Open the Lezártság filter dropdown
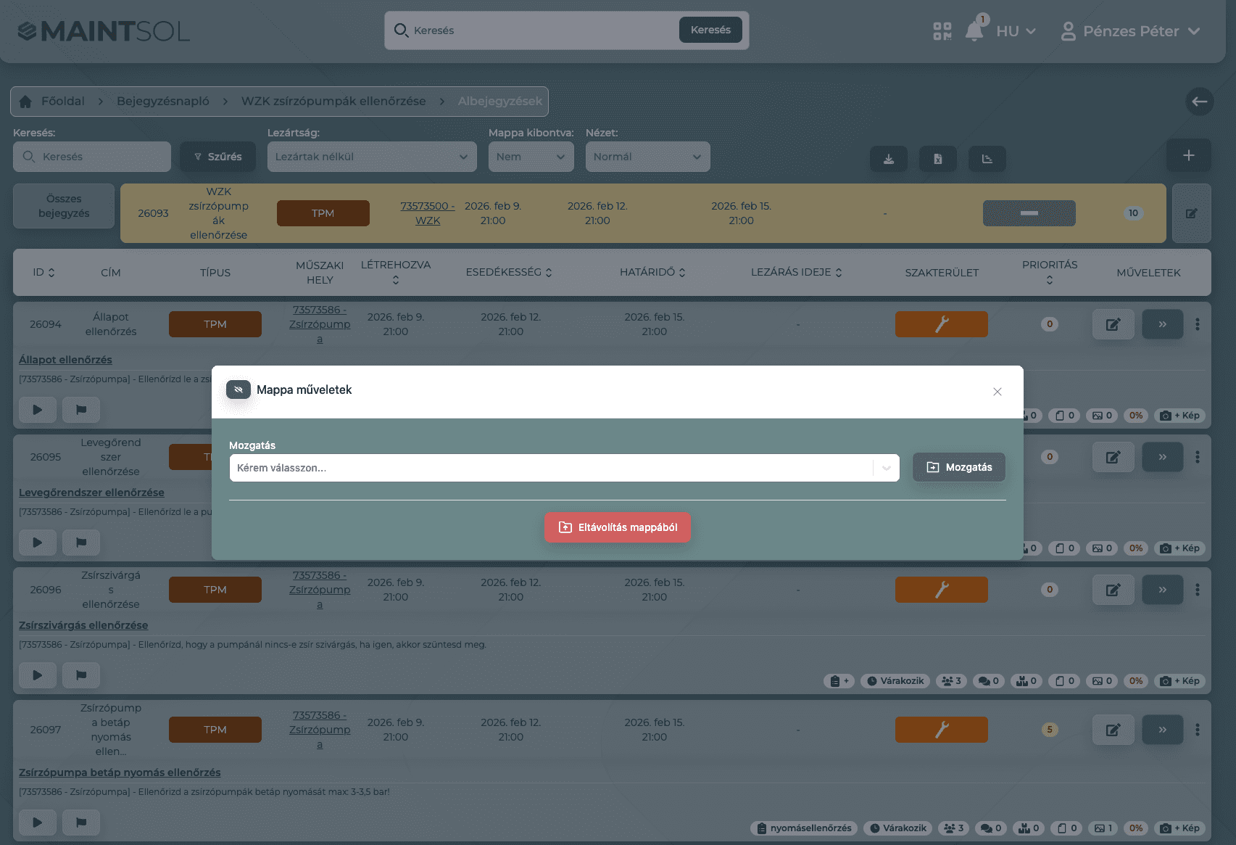1236x845 pixels. [x=371, y=157]
